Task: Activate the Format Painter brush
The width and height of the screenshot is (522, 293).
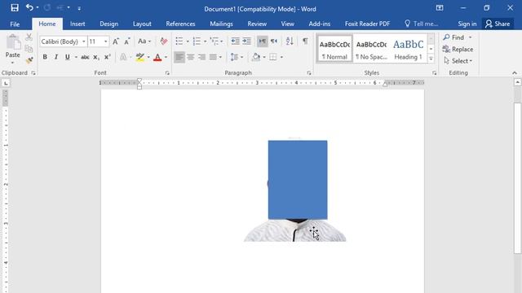Action: (29, 59)
